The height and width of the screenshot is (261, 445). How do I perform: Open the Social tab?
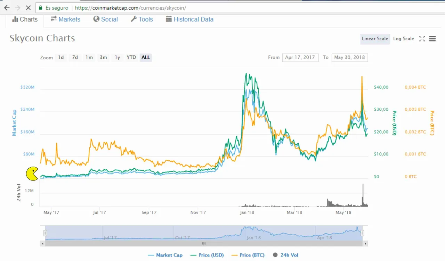click(x=106, y=19)
